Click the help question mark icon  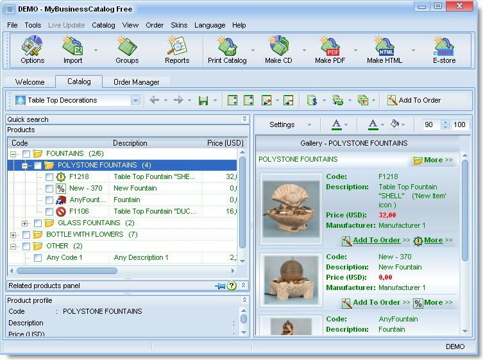click(x=232, y=286)
